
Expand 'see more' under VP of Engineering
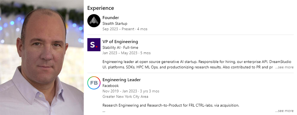click(284, 67)
